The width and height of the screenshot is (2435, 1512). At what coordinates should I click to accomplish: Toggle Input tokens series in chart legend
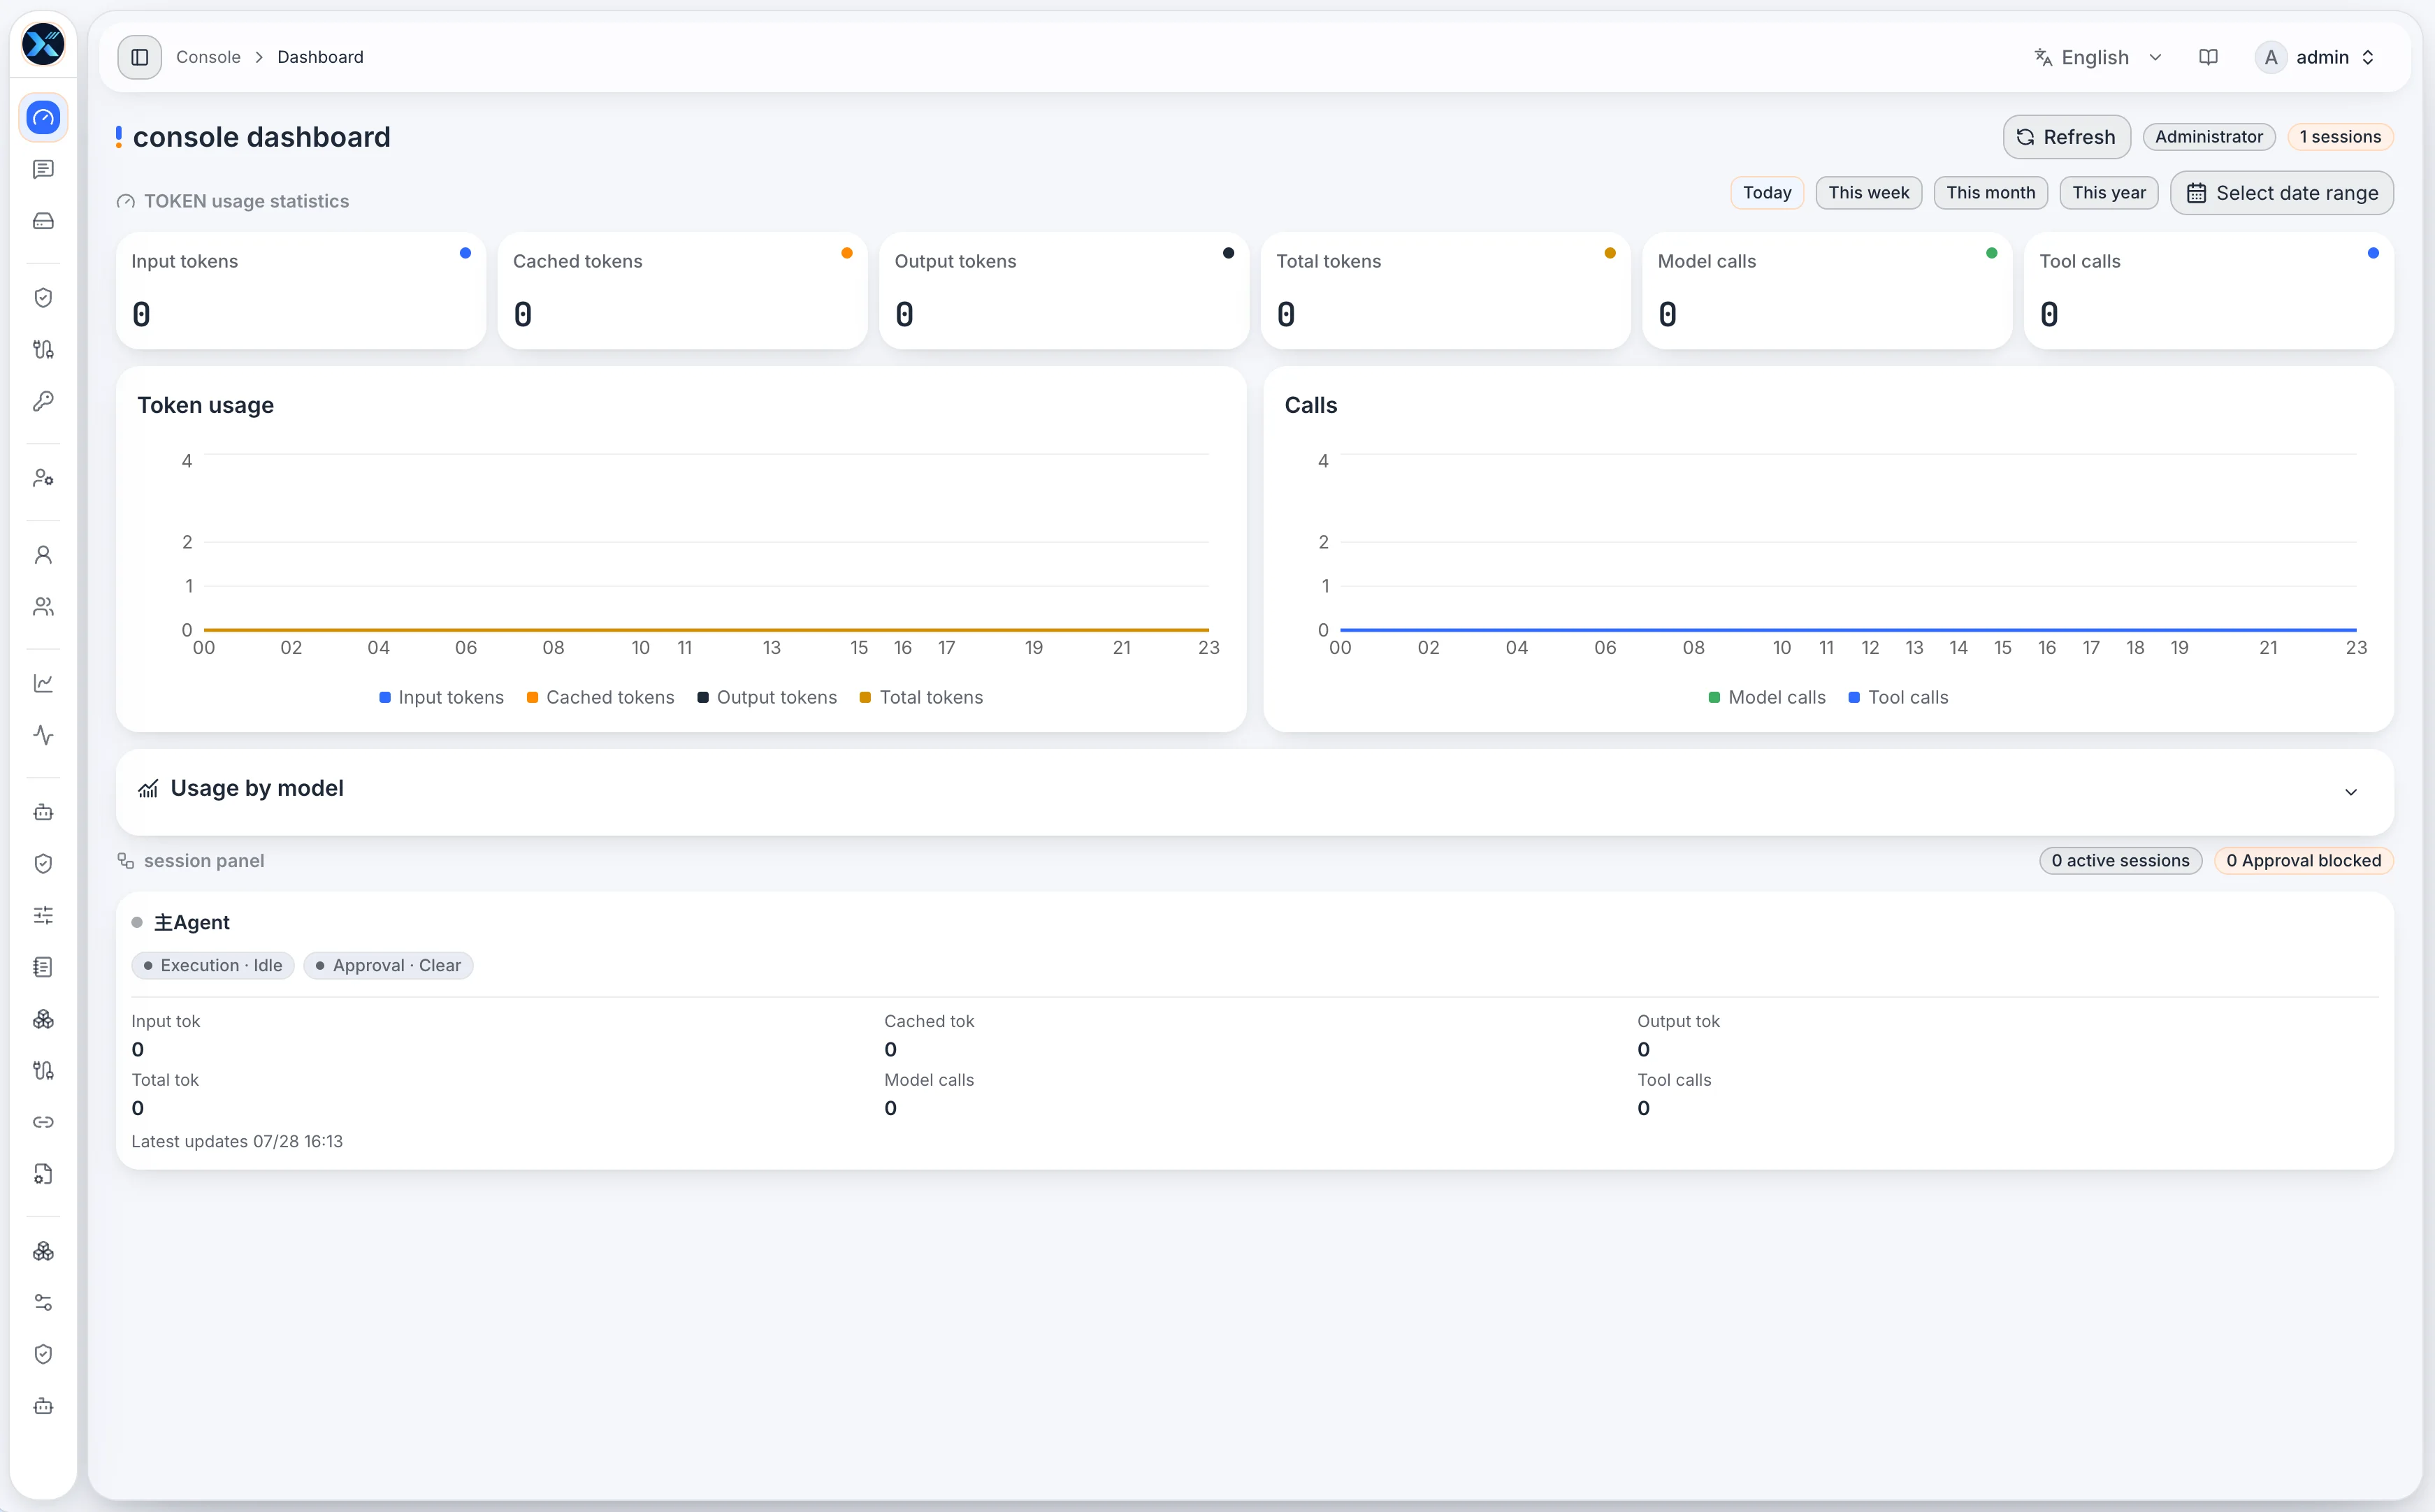[441, 697]
